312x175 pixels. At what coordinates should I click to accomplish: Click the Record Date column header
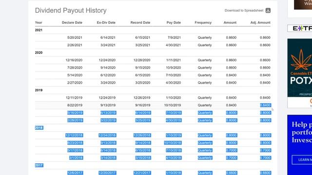(140, 22)
